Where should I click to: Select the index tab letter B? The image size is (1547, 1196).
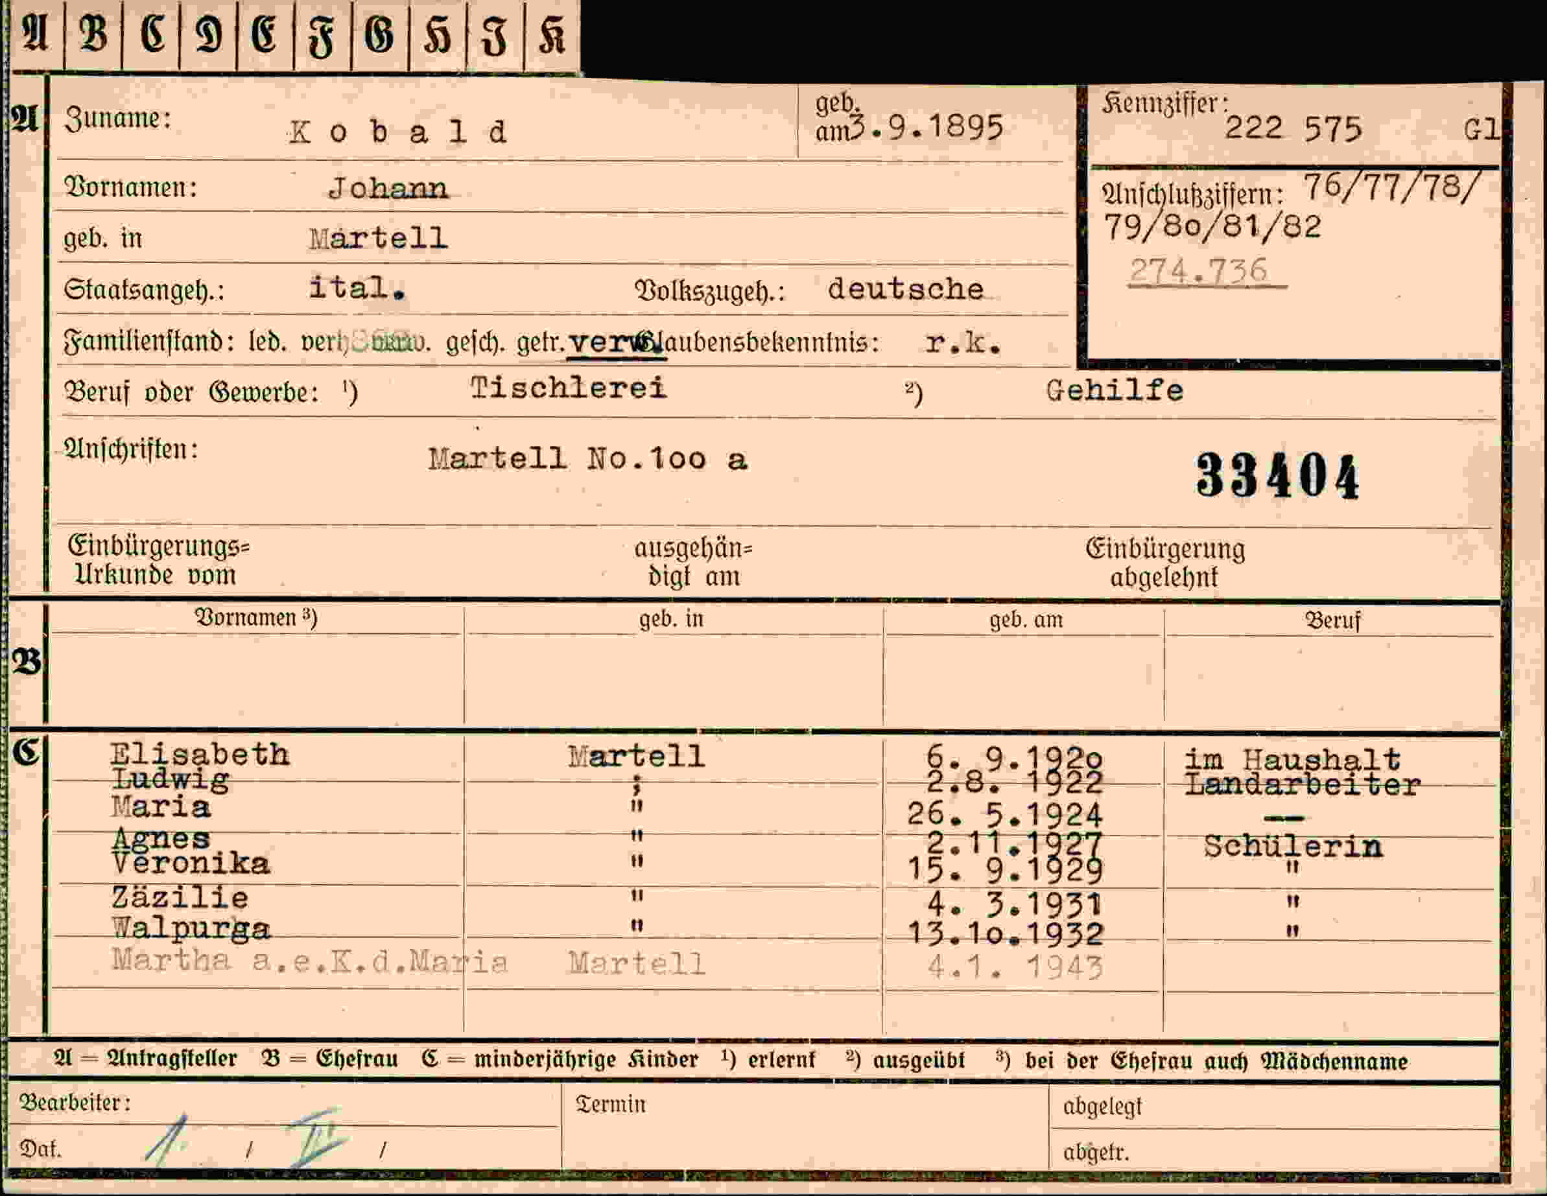[x=93, y=34]
